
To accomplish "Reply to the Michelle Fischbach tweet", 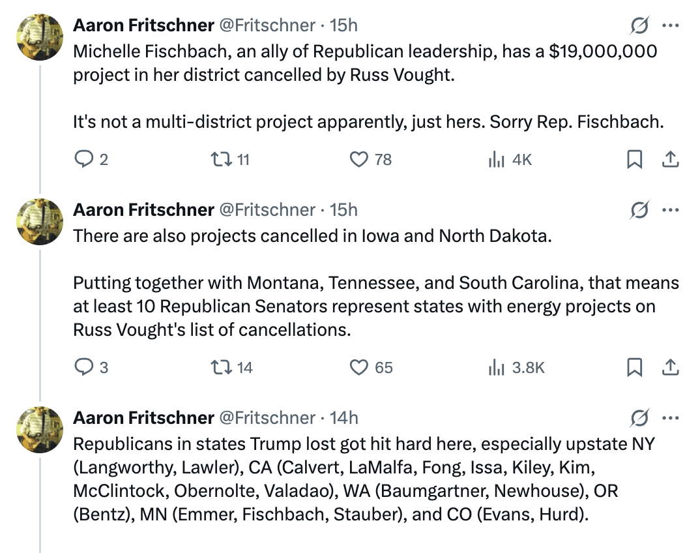I will 83,159.
